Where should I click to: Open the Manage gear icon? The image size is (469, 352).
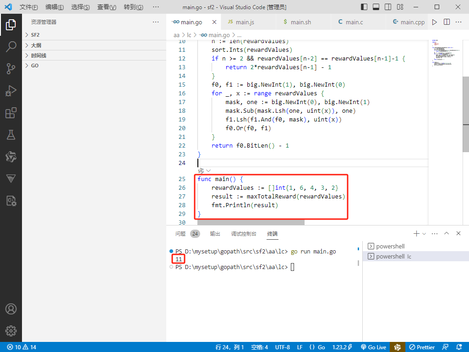(x=11, y=331)
